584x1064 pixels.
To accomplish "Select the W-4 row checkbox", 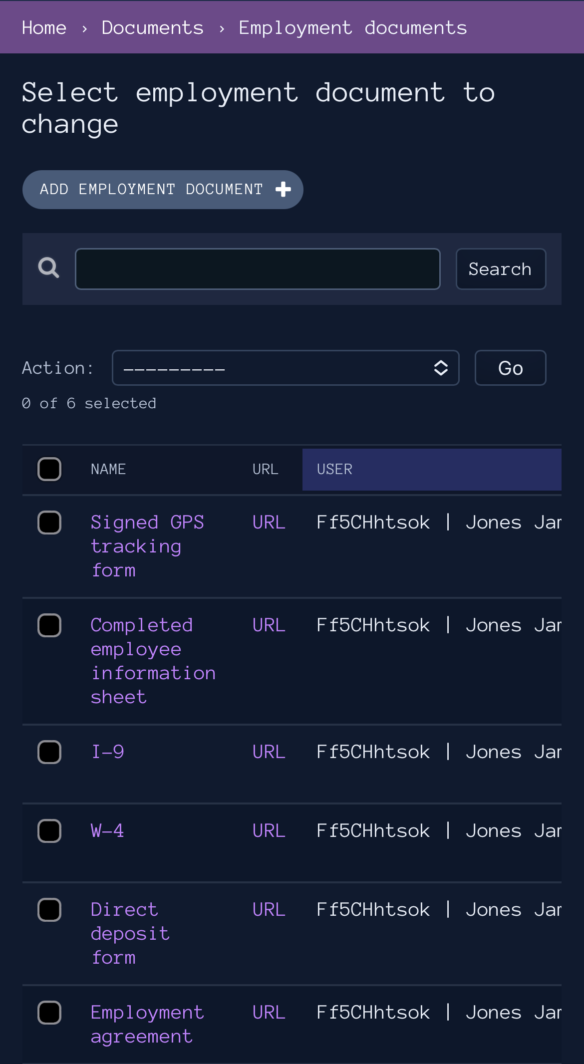I will pyautogui.click(x=49, y=831).
